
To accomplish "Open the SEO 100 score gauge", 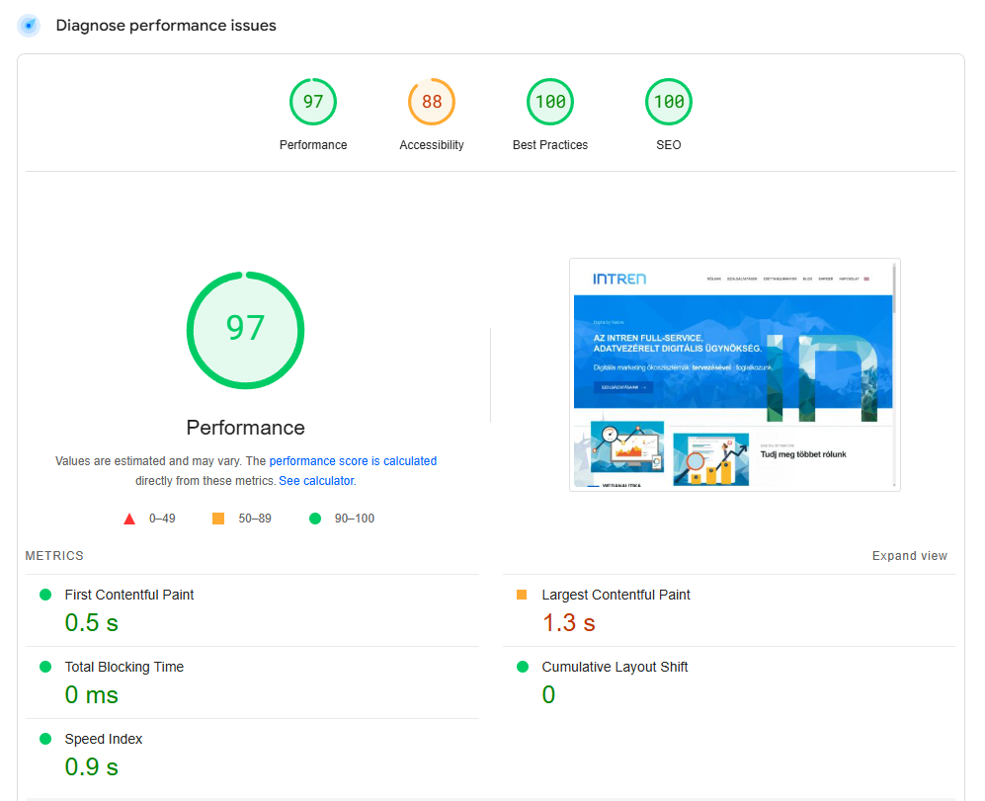I will [669, 102].
